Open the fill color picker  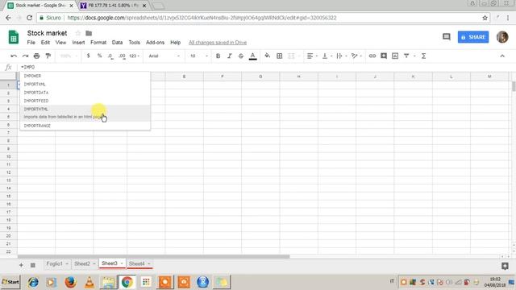click(x=267, y=56)
